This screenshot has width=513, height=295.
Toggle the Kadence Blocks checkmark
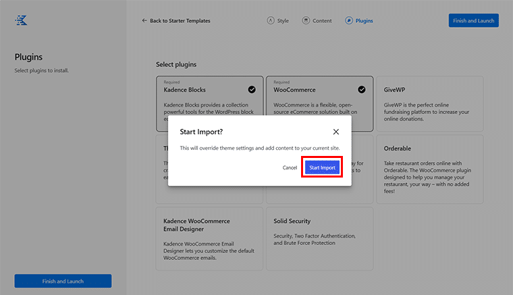(x=252, y=90)
